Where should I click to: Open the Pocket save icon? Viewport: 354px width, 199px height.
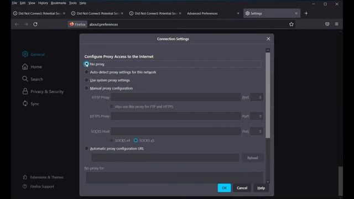point(327,24)
